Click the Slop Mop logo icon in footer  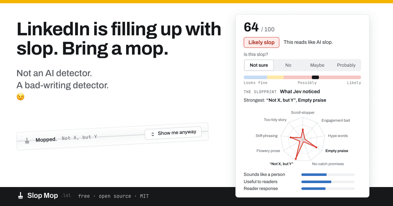20,196
